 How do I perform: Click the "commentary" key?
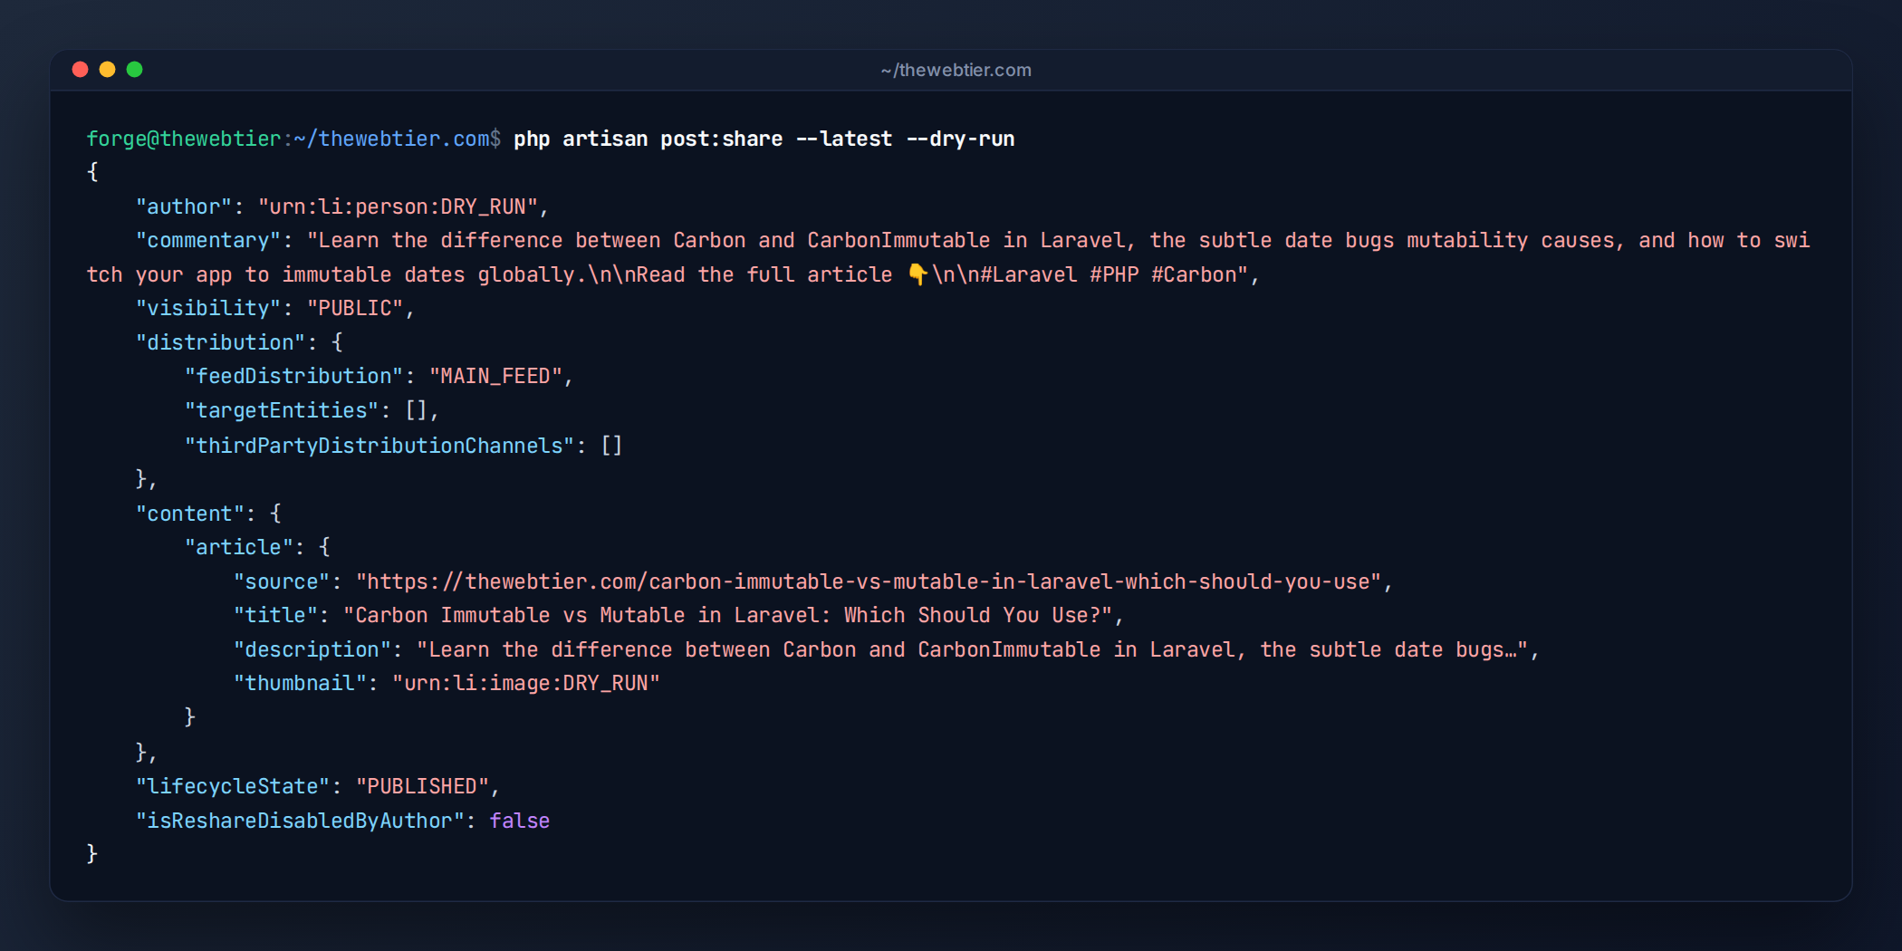[x=208, y=240]
